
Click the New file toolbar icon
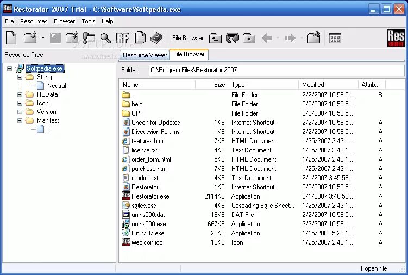click(x=11, y=38)
